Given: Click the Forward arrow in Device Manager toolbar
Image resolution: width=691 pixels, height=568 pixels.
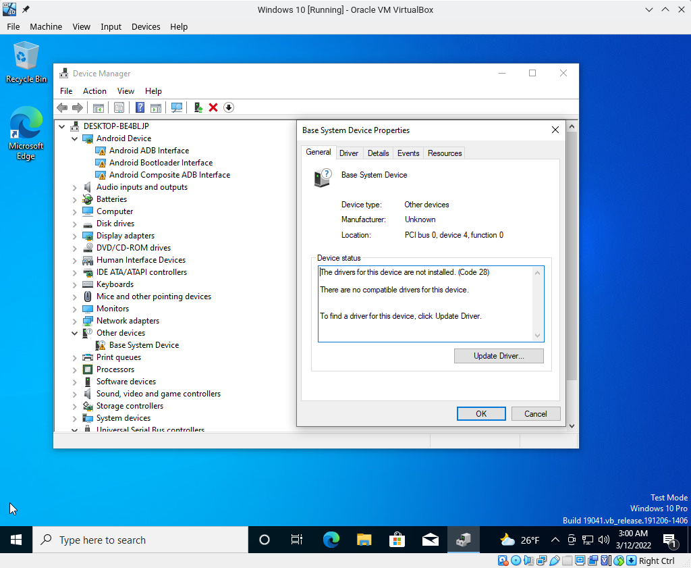Looking at the screenshot, I should click(78, 107).
